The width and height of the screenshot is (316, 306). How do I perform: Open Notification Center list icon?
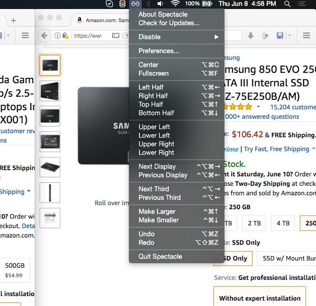pos(302,4)
